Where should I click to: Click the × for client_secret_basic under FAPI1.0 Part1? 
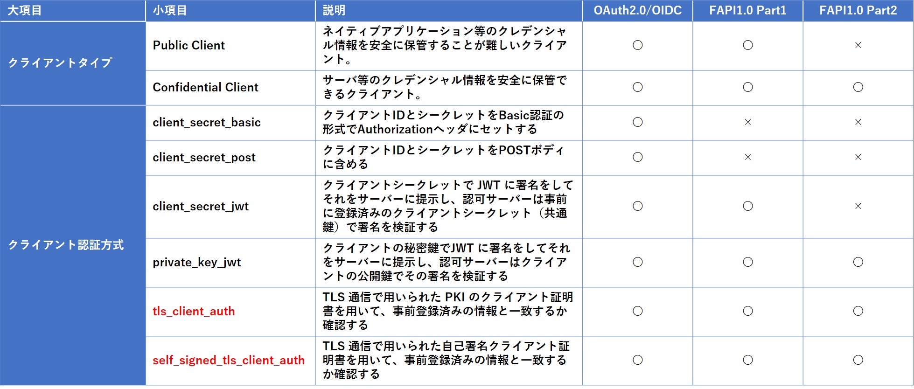(x=747, y=122)
